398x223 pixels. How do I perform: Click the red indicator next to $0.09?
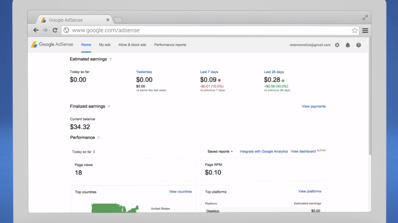pyautogui.click(x=219, y=81)
